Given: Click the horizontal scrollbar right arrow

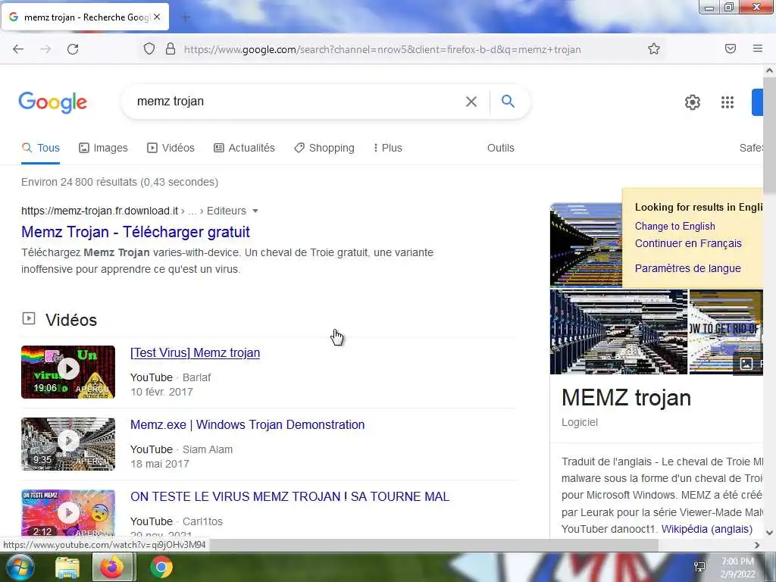Looking at the screenshot, I should 757,545.
